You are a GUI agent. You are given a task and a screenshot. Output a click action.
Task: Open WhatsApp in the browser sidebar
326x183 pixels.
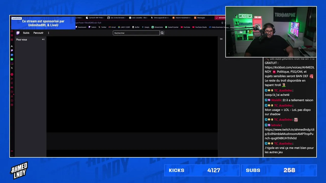pyautogui.click(x=12, y=59)
